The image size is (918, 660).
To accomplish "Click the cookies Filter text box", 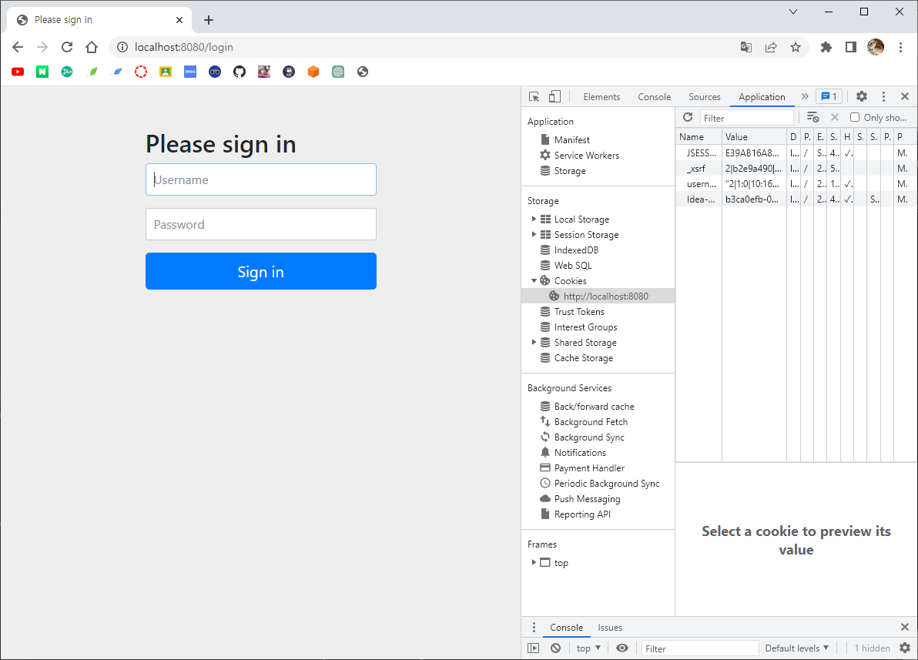I will [x=747, y=118].
